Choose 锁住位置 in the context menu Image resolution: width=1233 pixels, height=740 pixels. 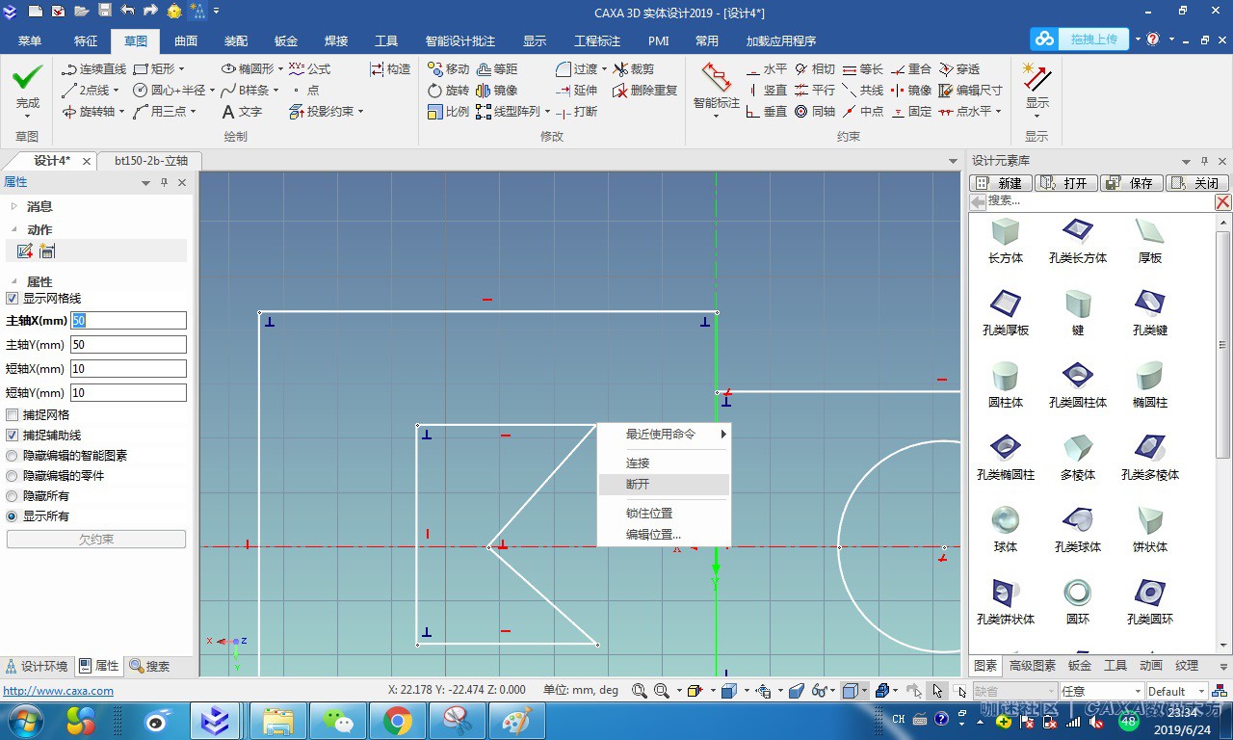point(664,514)
